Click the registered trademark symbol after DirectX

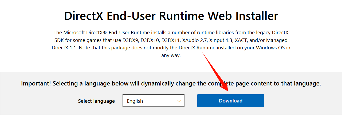105,33
